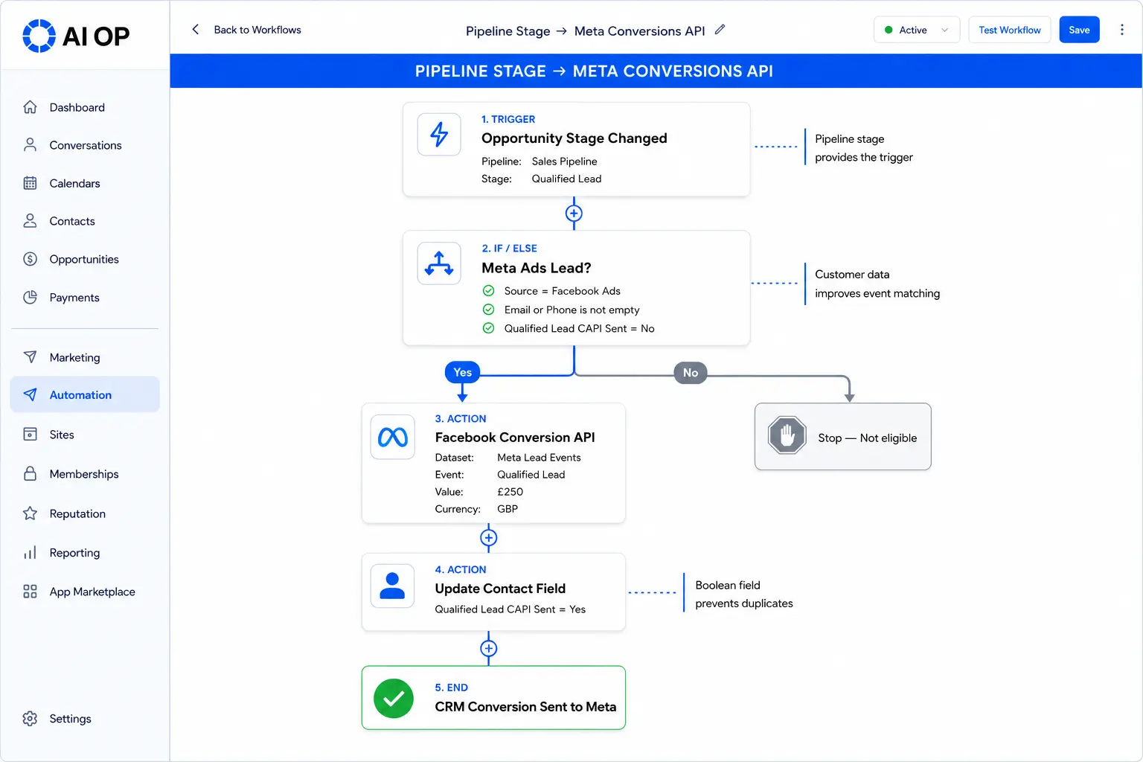Open Memberships lock icon
This screenshot has height=762, width=1143.
[x=30, y=474]
